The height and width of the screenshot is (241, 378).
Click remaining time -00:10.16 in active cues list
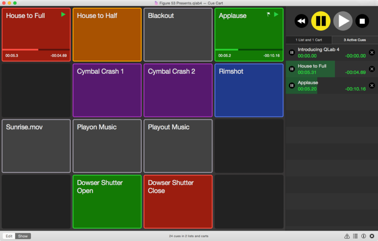[355, 89]
